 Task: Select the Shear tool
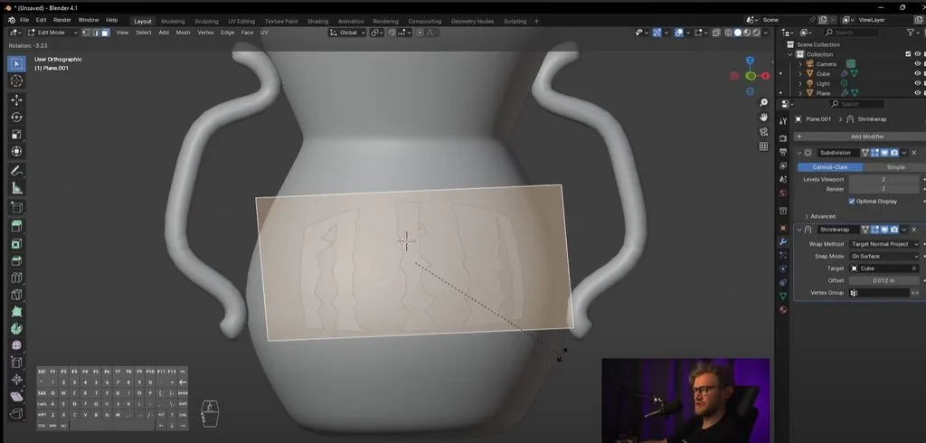[16, 397]
